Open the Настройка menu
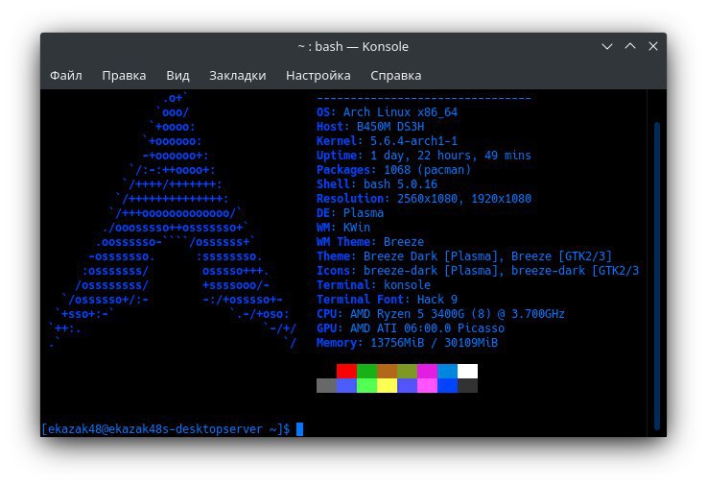Viewport: 707px width, 485px height. click(318, 76)
